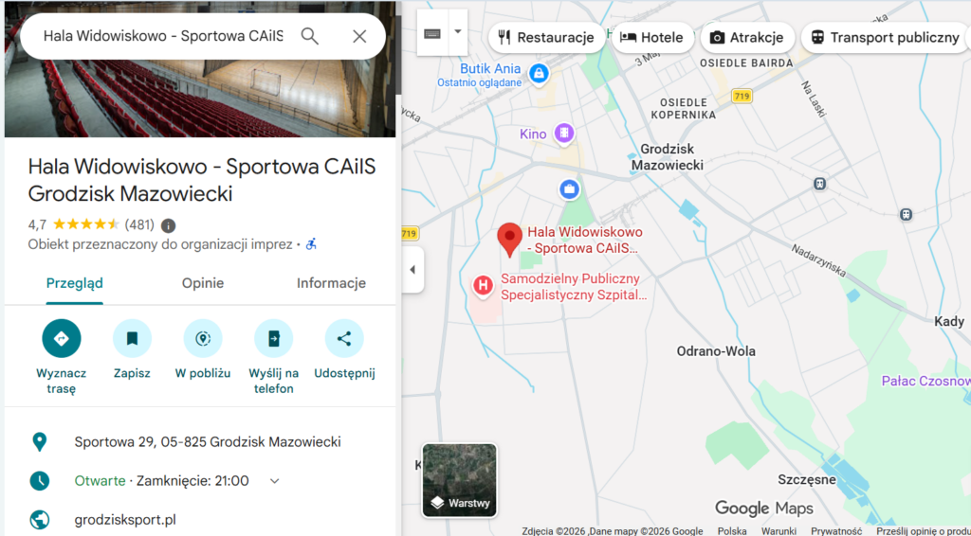Expand the opening hours chevron
This screenshot has height=536, width=971.
tap(274, 481)
